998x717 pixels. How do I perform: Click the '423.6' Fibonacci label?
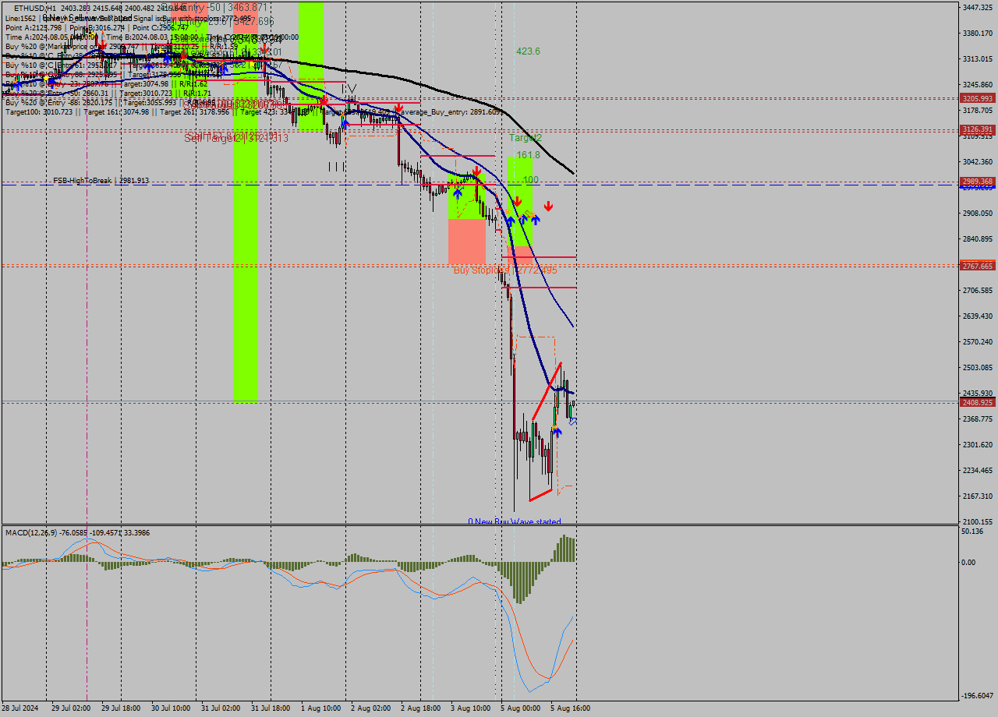(528, 51)
